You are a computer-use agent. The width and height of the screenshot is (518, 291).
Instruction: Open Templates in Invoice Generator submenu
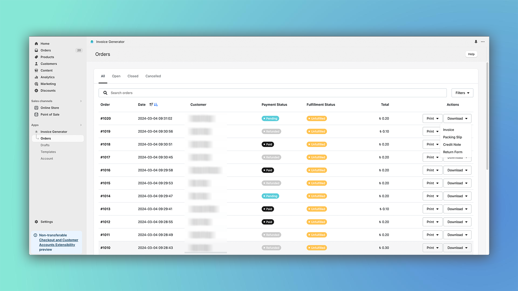coord(48,152)
